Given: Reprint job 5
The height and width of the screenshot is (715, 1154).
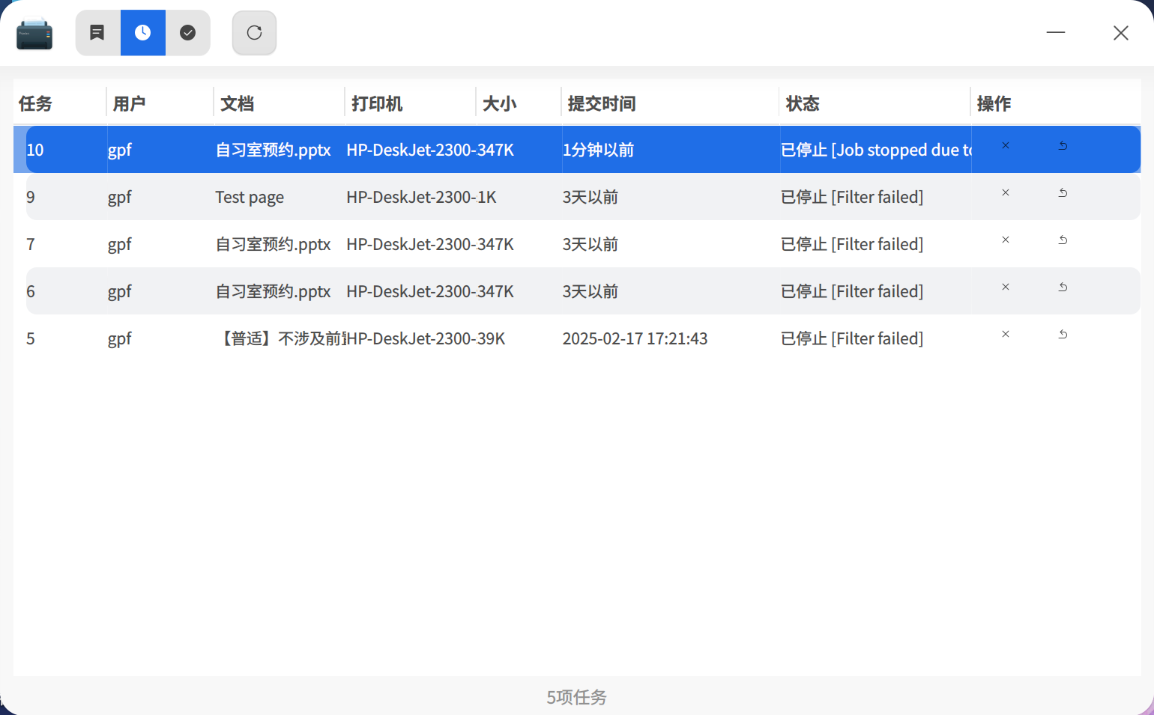Looking at the screenshot, I should click(1063, 334).
